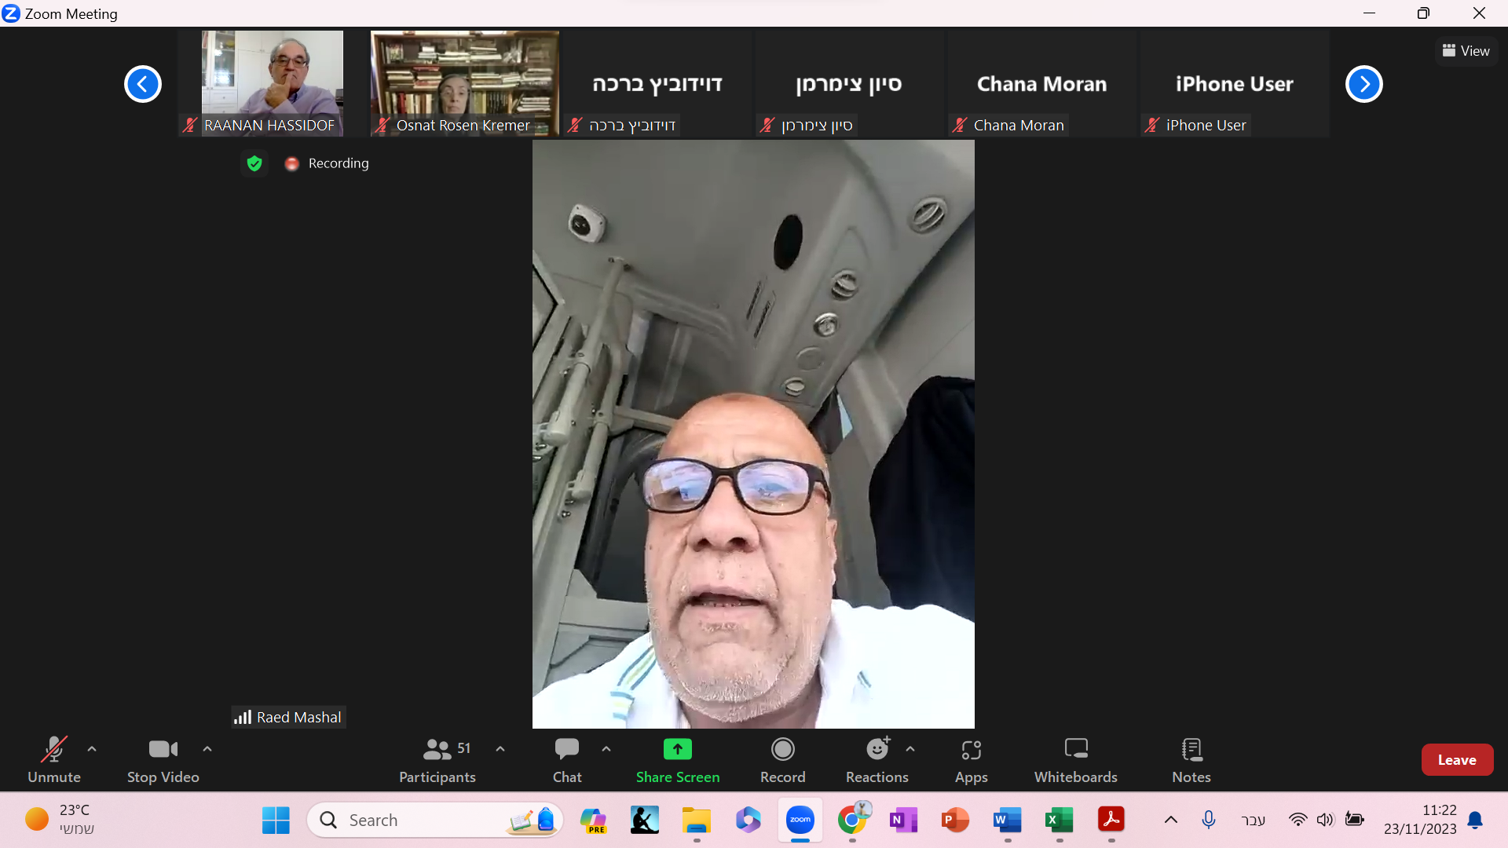Click the green encryption shield icon
1508x848 pixels.
coord(254,163)
